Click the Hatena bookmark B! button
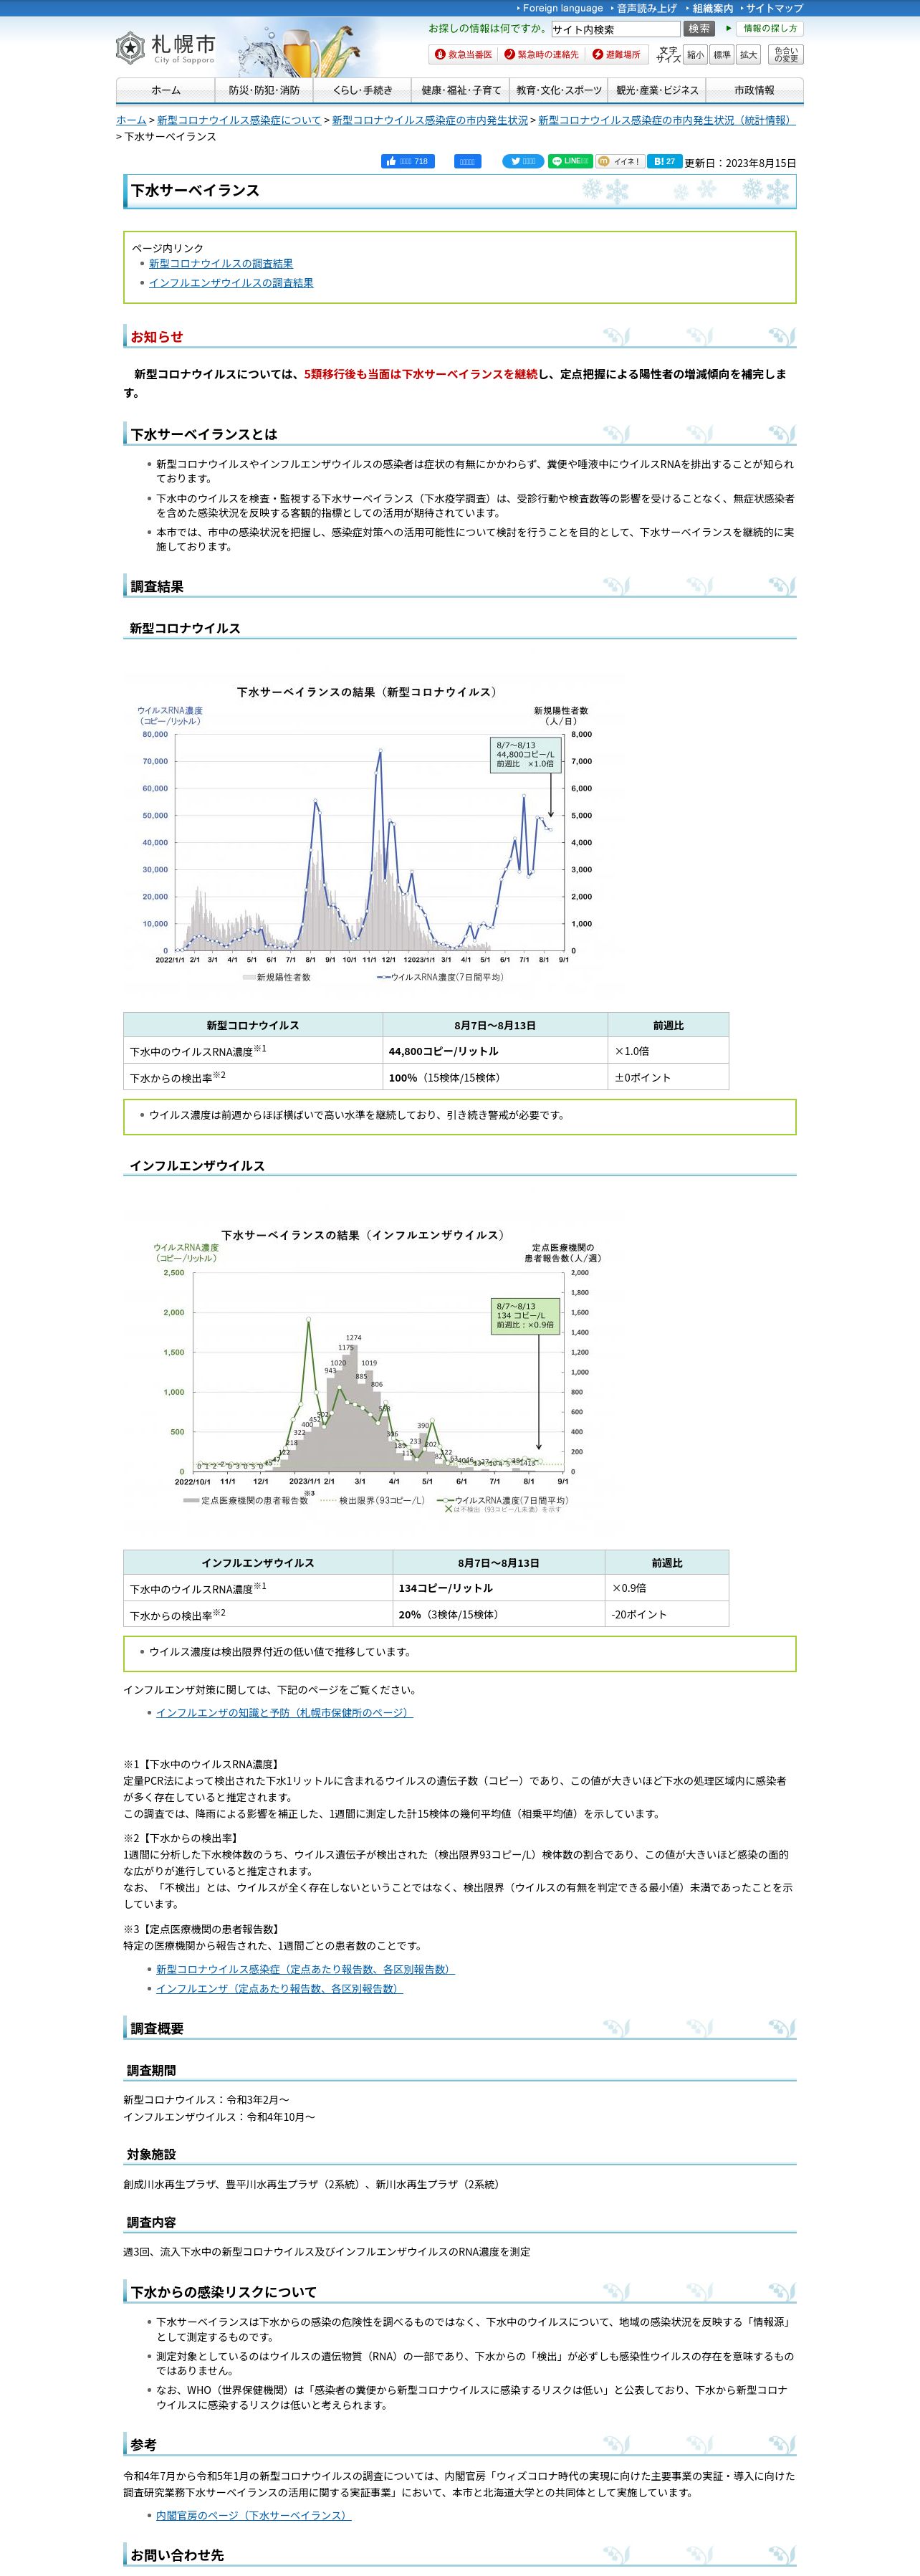Screen dimensions: 920x2576 coord(665,161)
